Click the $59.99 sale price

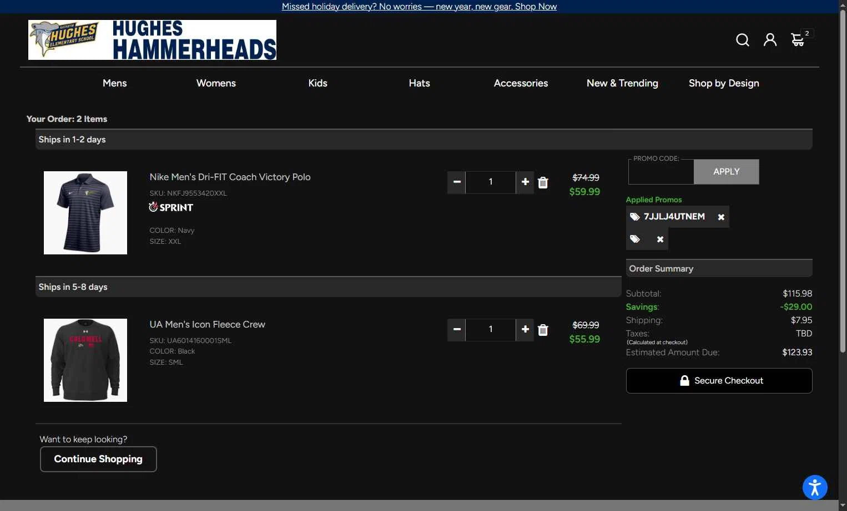(x=584, y=192)
